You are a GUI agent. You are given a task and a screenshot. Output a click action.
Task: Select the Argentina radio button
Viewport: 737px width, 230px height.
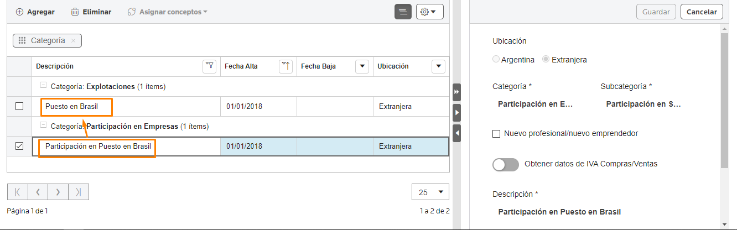(496, 59)
